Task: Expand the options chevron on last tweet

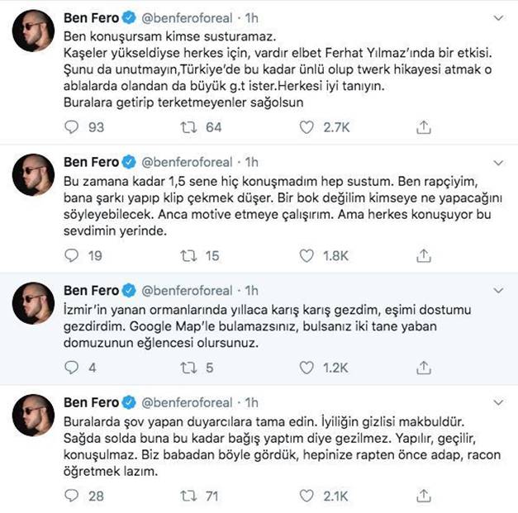Action: pos(498,402)
